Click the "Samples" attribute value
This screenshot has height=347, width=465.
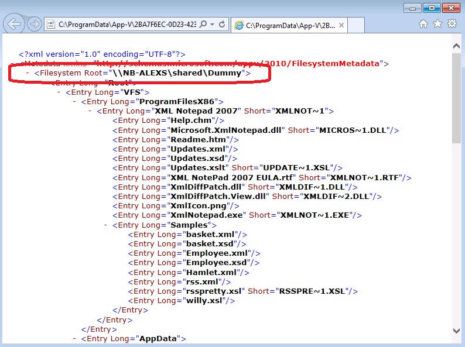pos(189,225)
